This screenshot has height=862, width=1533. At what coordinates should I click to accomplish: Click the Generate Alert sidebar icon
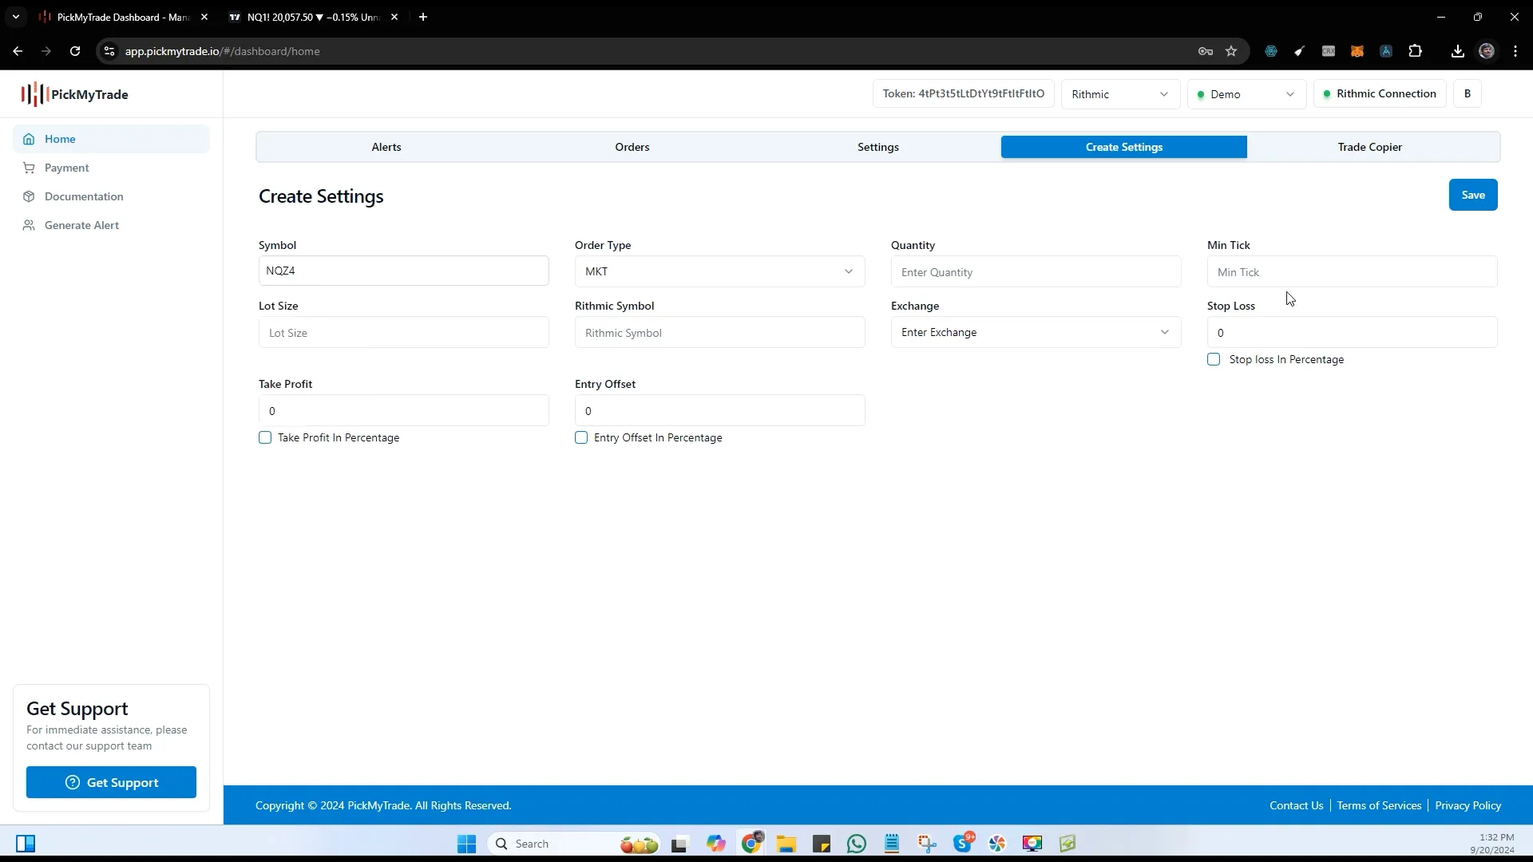[30, 224]
